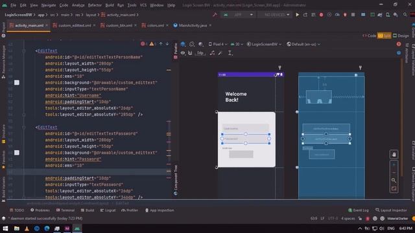The height and width of the screenshot is (233, 415).
Task: Click the drawable preview gutter swatch at line 49
Action: 17,83
